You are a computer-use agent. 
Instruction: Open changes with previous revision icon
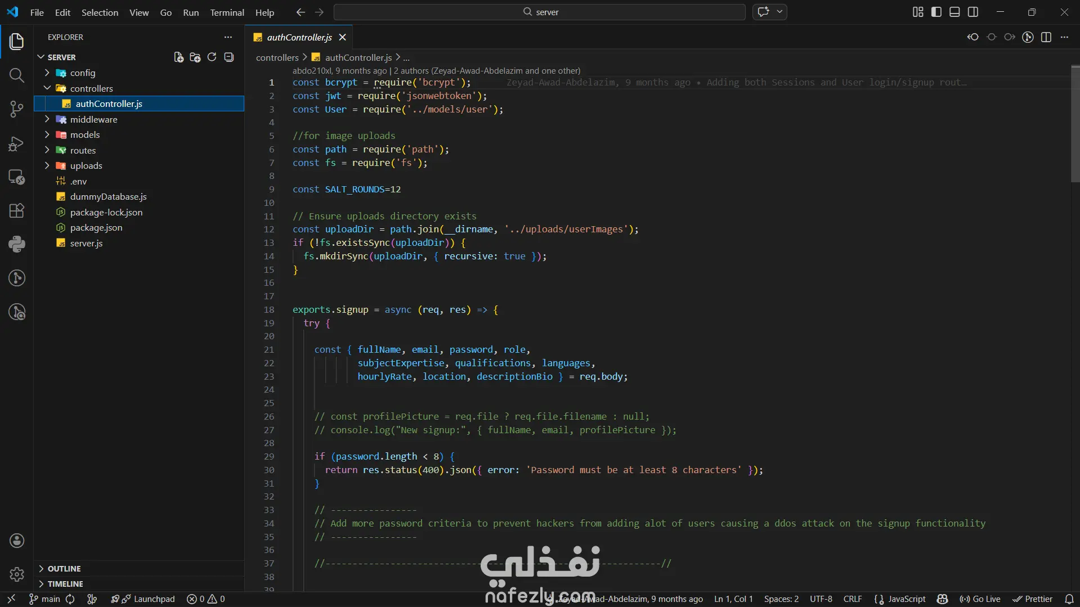click(x=973, y=37)
